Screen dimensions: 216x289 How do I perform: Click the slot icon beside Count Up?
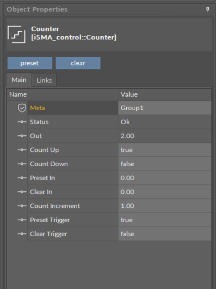22,150
